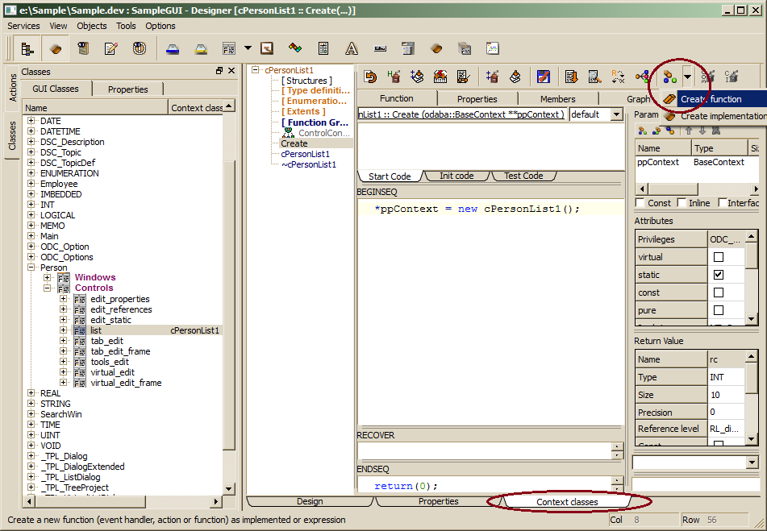Select the Context classes bottom tab
The image size is (767, 531).
pos(567,502)
